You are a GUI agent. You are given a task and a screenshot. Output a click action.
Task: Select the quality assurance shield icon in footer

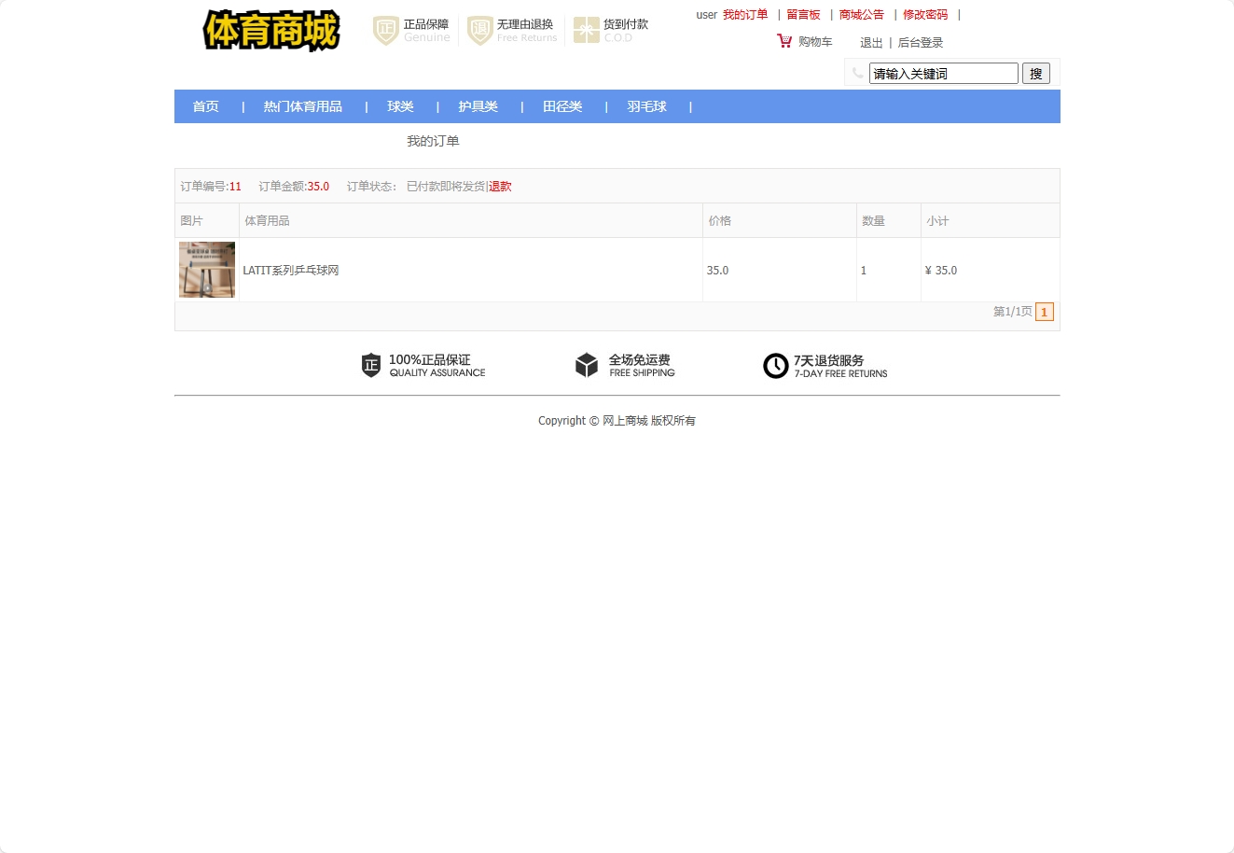tap(370, 366)
